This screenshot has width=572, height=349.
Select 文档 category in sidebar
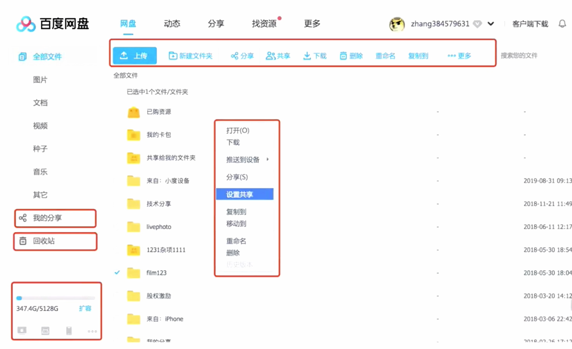[40, 103]
